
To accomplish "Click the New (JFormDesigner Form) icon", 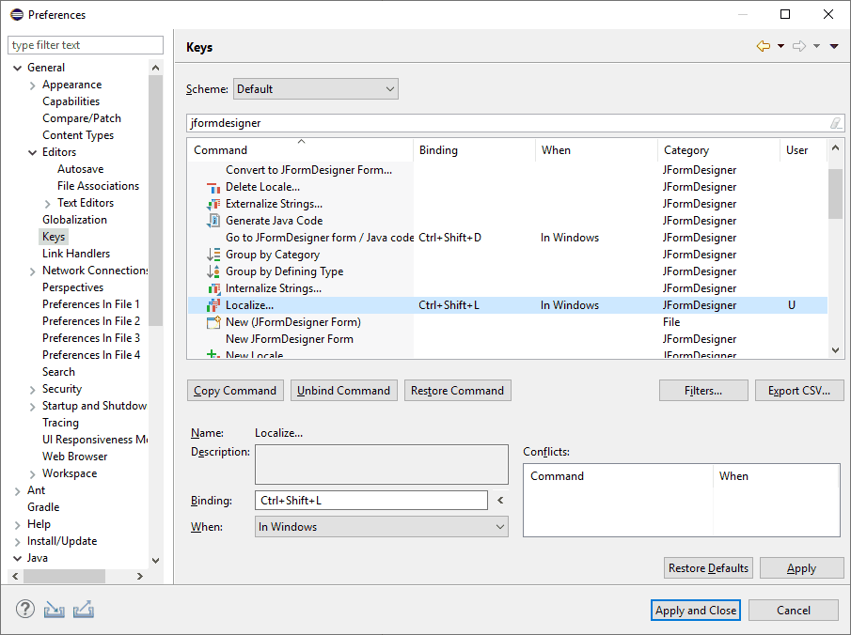I will 213,322.
